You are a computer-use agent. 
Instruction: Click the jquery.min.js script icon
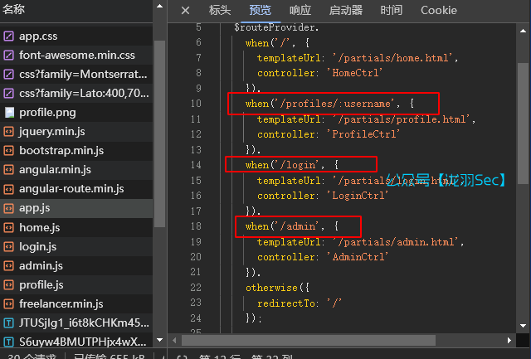pos(9,132)
